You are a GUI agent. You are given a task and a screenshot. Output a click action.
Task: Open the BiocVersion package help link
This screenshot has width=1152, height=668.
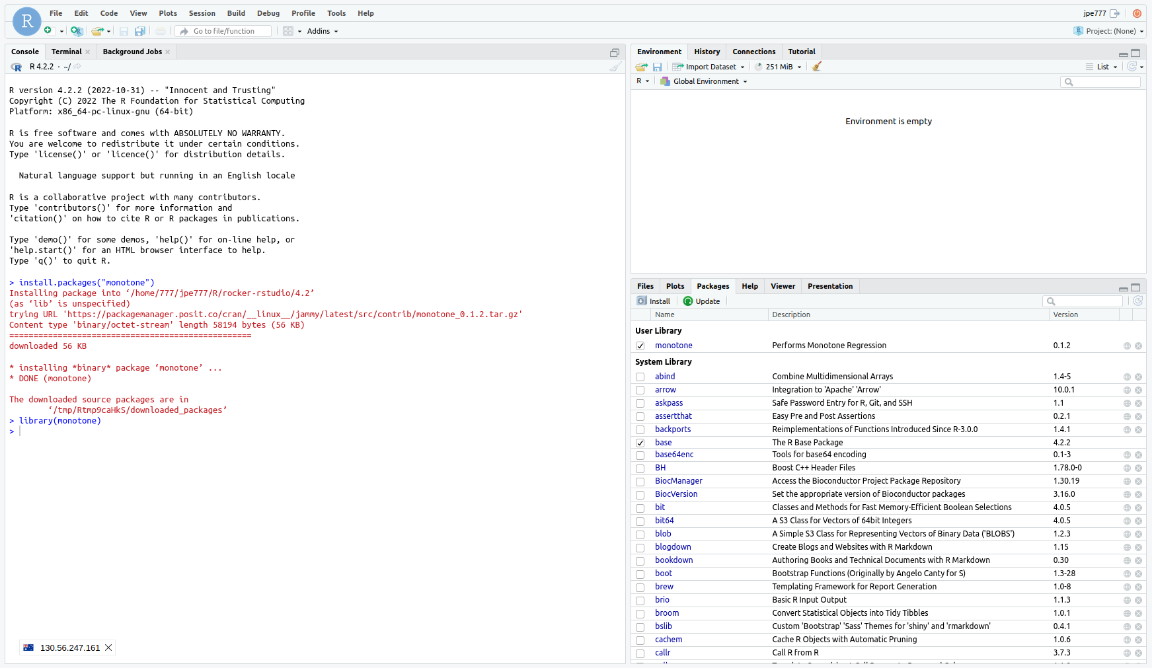pos(676,494)
